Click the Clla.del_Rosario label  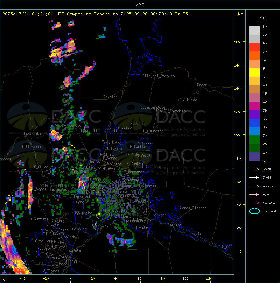click(159, 76)
